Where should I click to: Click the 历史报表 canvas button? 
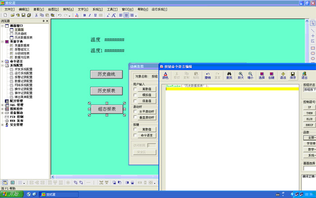pos(107,91)
